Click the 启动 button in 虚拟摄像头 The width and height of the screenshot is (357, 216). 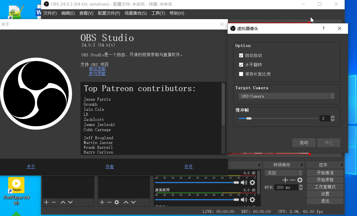point(304,143)
